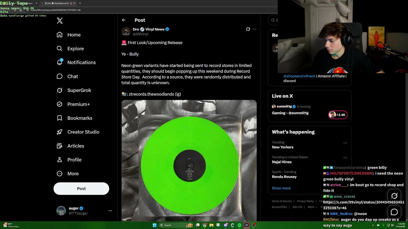Click the X logo in the sidebar
408x229 pixels.
(60, 21)
